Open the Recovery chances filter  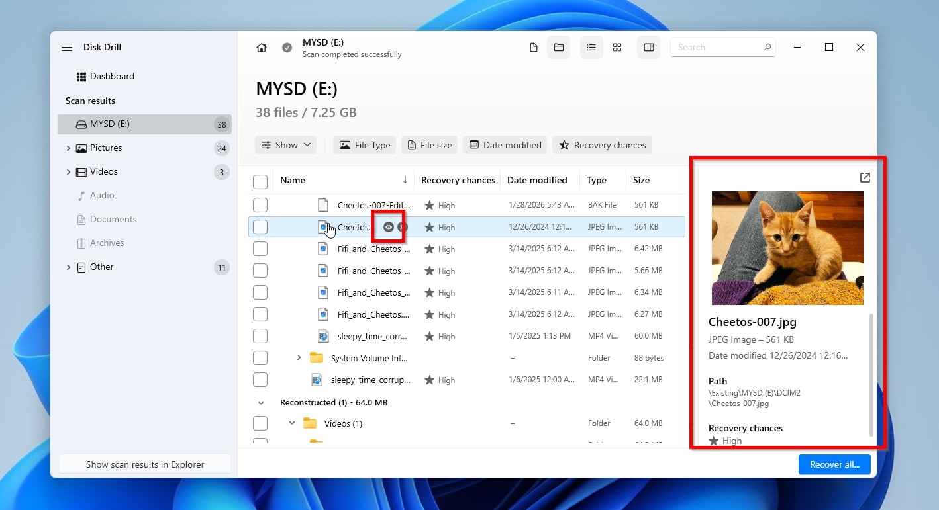(x=602, y=145)
